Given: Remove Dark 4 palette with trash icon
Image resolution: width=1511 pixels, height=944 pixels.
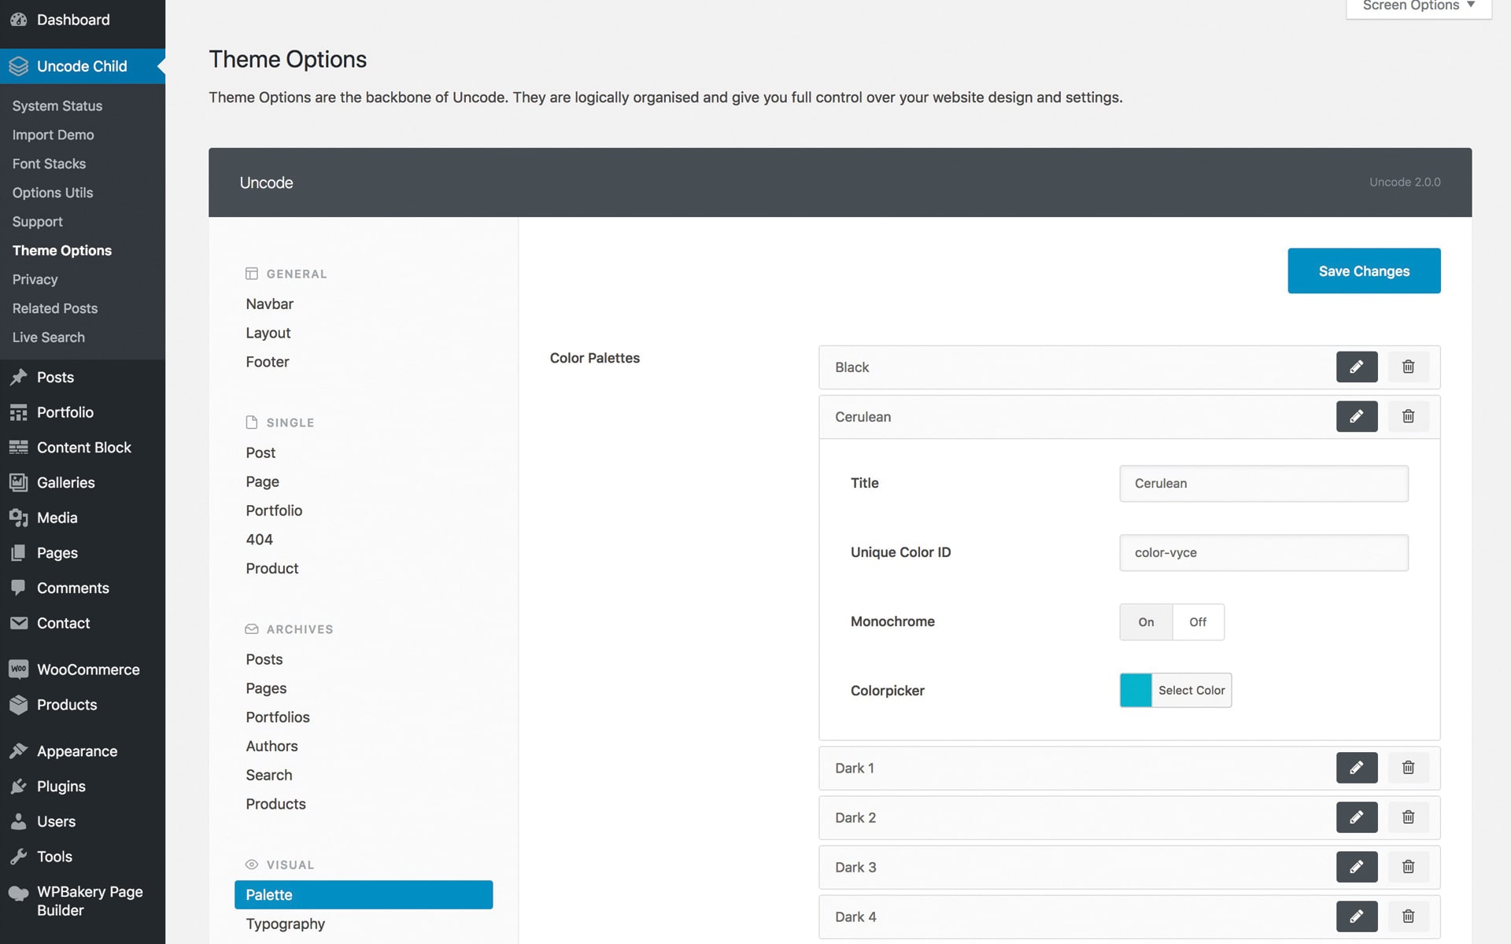Looking at the screenshot, I should [1408, 916].
